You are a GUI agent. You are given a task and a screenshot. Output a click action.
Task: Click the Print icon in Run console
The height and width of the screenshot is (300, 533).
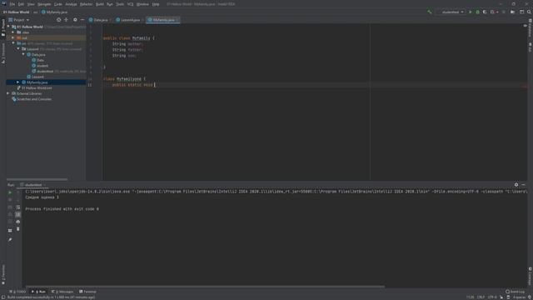(18, 222)
